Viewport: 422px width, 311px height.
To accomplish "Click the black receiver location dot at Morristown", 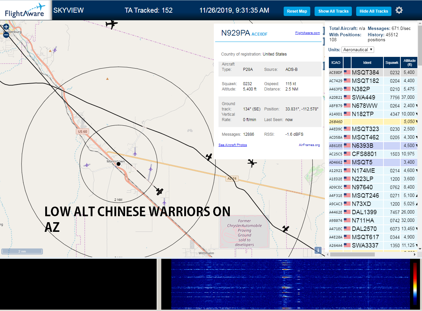I will [118, 164].
